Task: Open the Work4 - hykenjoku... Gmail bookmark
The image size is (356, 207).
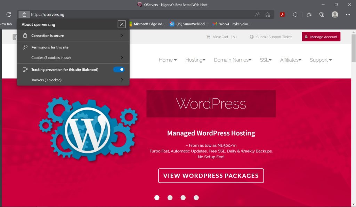Action: pyautogui.click(x=231, y=24)
